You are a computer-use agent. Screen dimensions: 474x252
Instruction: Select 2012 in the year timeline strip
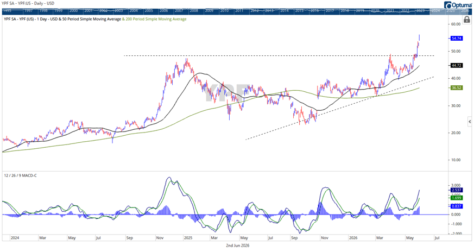pyautogui.click(x=254, y=10)
